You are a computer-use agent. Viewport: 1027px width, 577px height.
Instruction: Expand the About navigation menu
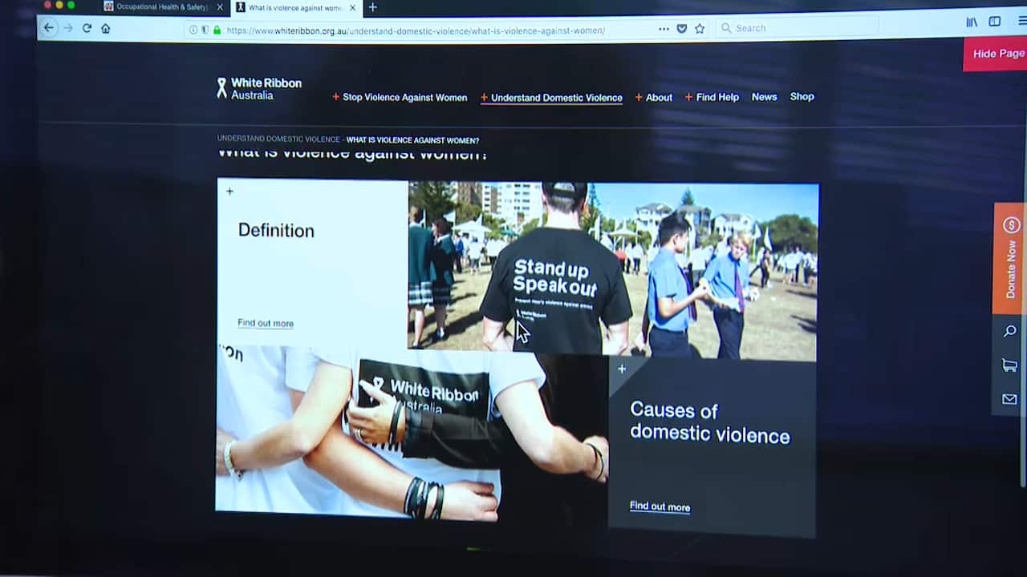(x=654, y=97)
